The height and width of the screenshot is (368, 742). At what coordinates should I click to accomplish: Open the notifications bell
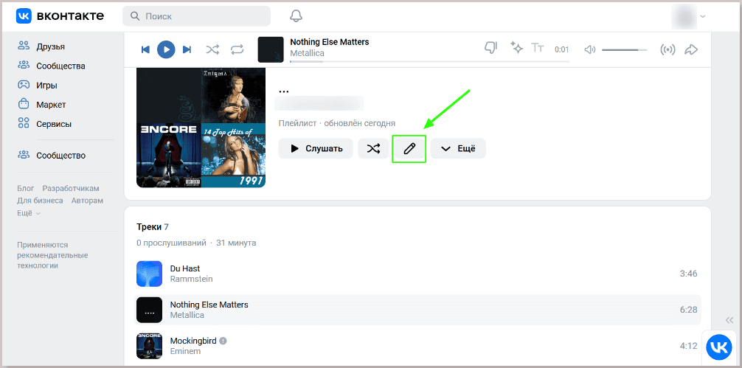click(x=296, y=16)
